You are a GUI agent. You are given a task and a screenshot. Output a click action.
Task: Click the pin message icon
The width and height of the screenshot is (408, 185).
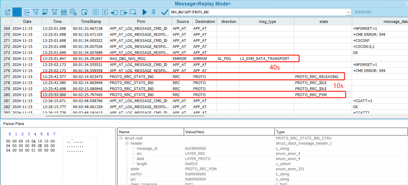coord(154,12)
